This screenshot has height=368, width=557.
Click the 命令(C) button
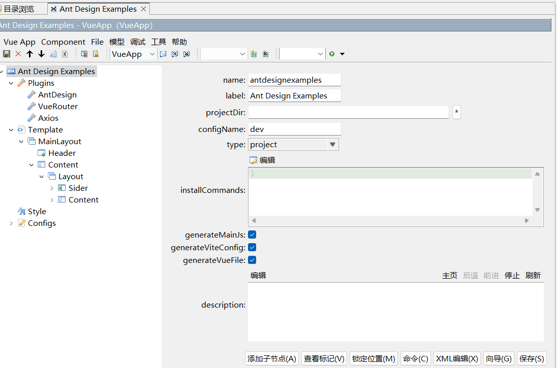(x=416, y=359)
